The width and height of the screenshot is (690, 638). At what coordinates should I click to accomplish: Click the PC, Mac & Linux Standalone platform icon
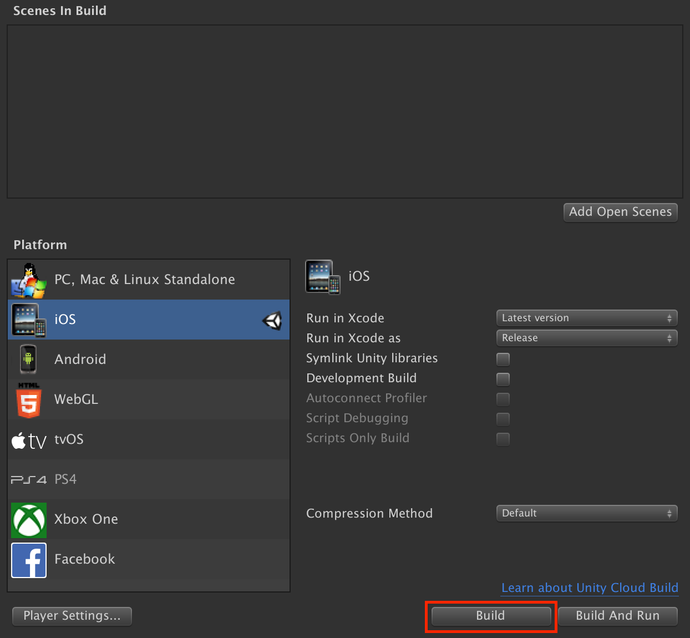pos(28,280)
